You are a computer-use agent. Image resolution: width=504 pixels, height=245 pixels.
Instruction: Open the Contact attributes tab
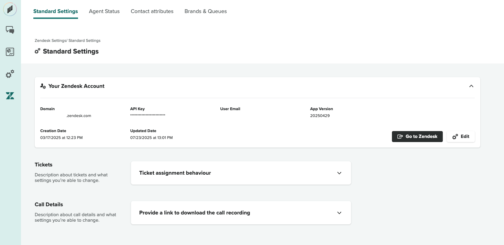point(152,11)
